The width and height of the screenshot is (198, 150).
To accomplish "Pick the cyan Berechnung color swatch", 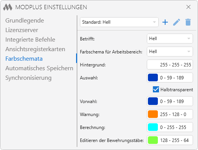I will pyautogui.click(x=153, y=127).
